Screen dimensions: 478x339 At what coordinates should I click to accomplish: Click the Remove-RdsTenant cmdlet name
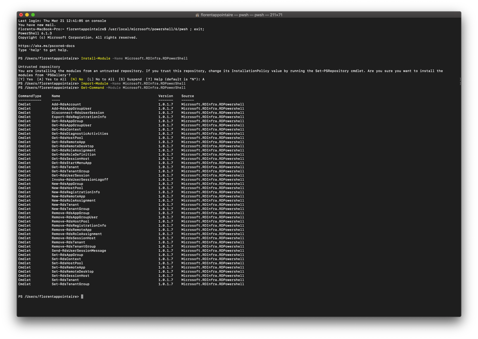point(68,242)
